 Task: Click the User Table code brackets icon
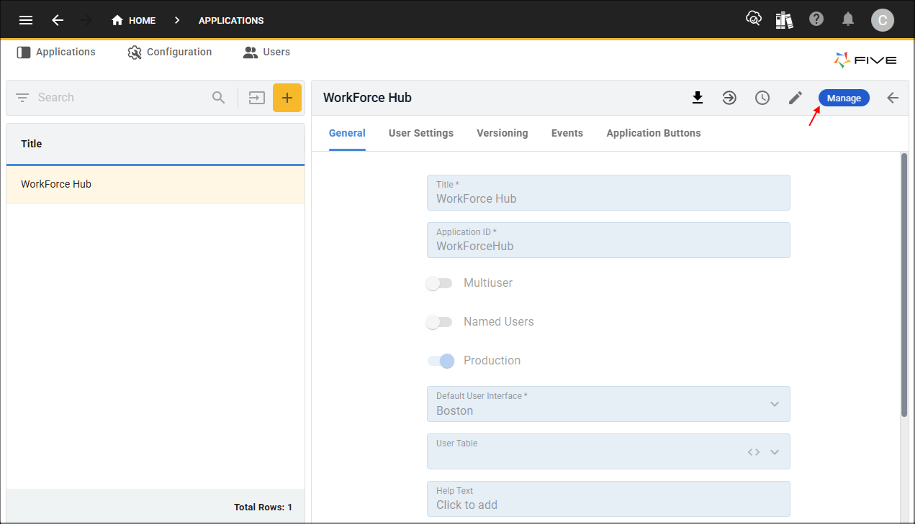click(754, 452)
